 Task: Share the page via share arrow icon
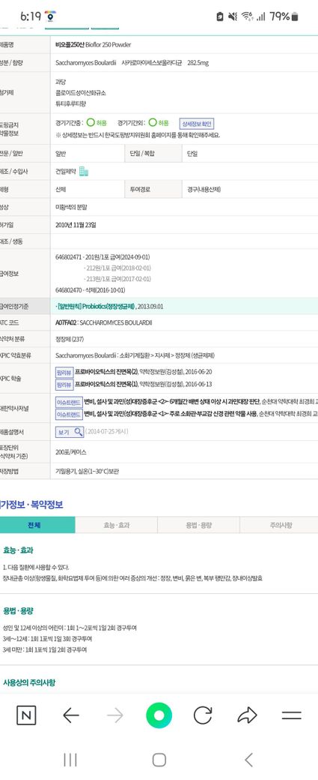coord(247,715)
